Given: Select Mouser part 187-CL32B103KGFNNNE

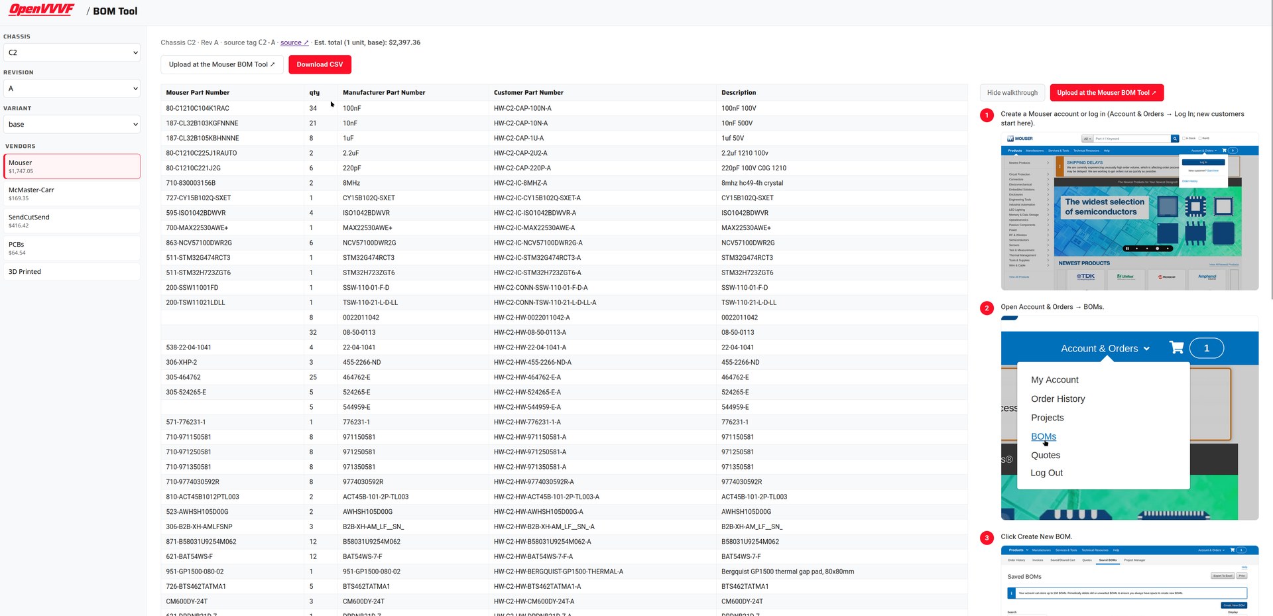Looking at the screenshot, I should tap(202, 123).
